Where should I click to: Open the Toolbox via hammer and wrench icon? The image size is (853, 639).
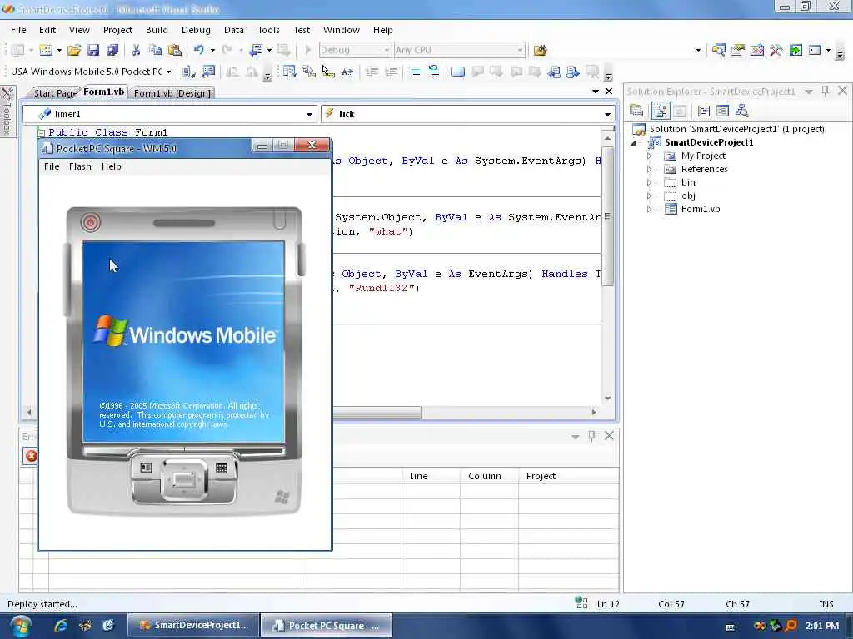point(776,50)
